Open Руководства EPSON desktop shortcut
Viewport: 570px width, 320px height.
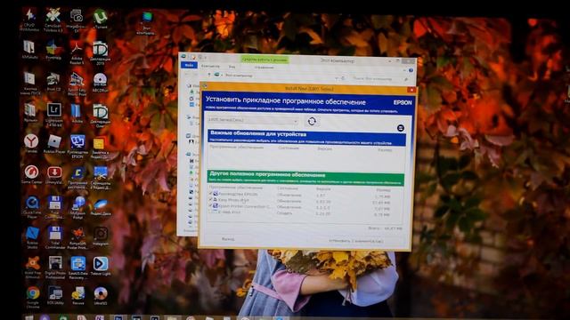[x=77, y=146]
